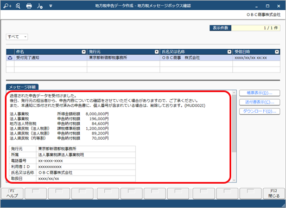
Task: Click the opened envelope icon in message row
Action: tap(10, 58)
